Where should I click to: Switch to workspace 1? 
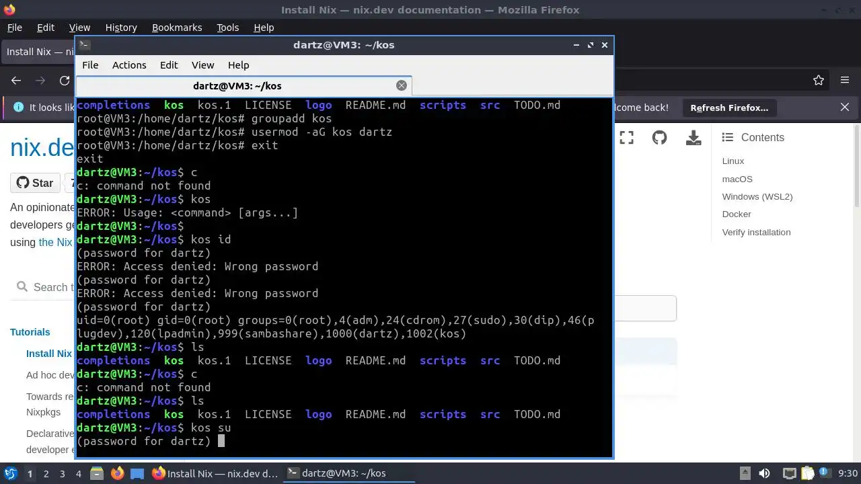[x=30, y=474]
